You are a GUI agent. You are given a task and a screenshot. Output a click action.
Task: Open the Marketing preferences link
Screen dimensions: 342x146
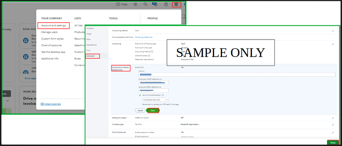pyautogui.click(x=144, y=37)
